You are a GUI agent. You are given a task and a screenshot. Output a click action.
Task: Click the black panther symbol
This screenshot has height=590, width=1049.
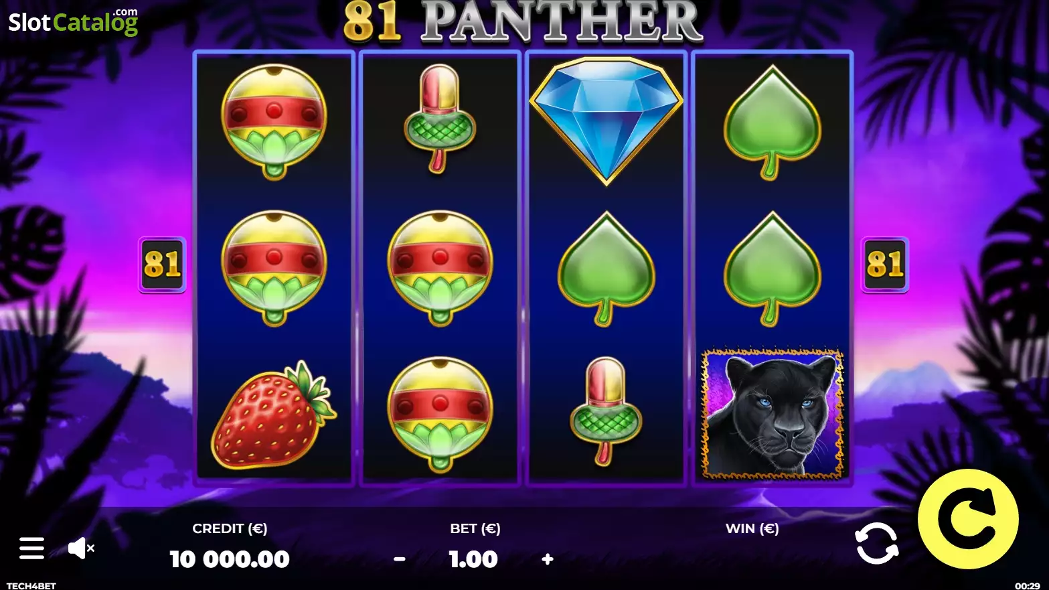[773, 413]
